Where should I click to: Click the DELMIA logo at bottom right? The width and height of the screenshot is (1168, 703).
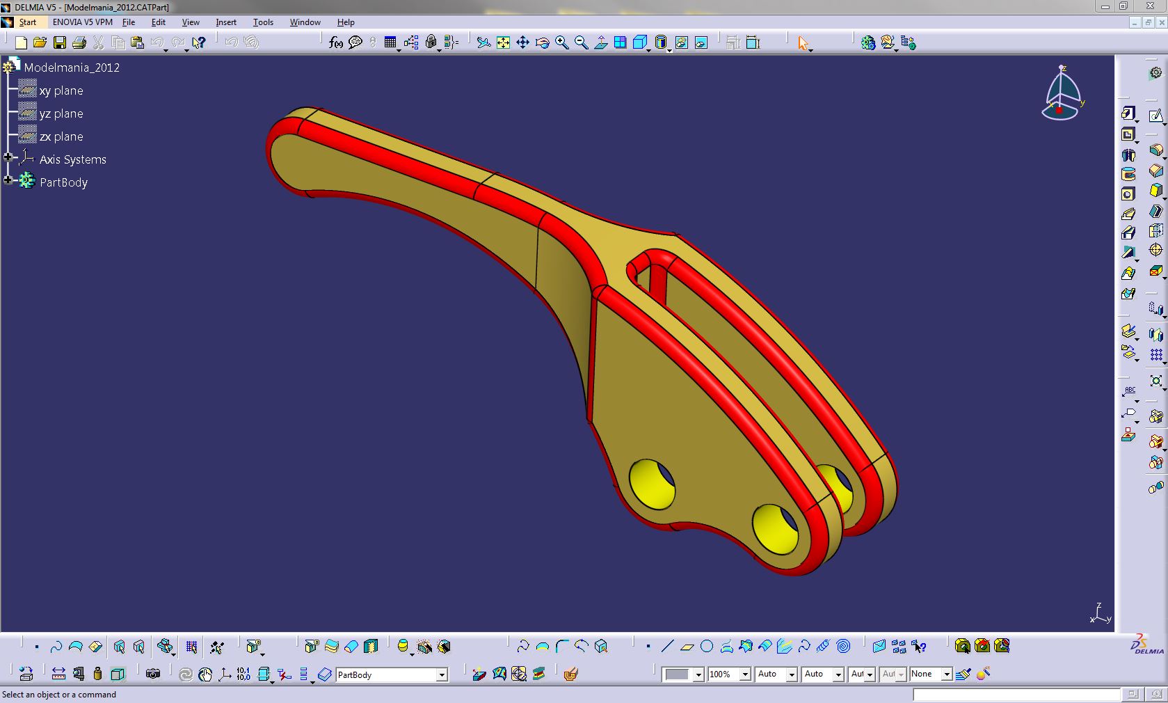click(1147, 644)
